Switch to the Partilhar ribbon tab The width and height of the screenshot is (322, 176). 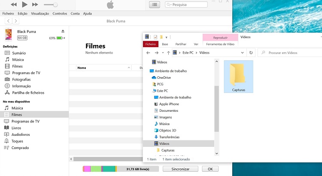point(181,44)
